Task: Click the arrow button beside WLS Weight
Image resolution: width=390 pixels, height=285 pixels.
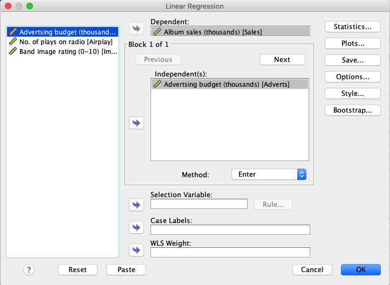Action: 136,250
